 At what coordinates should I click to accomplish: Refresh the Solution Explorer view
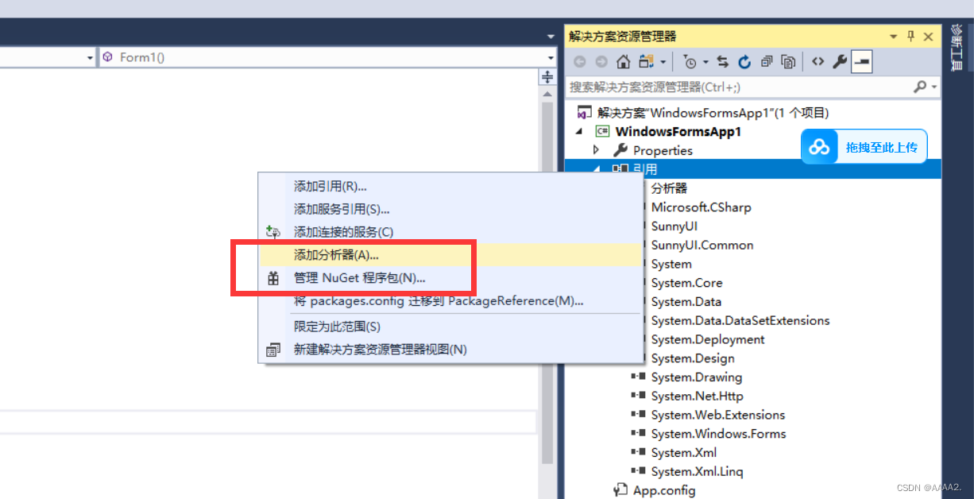(744, 61)
